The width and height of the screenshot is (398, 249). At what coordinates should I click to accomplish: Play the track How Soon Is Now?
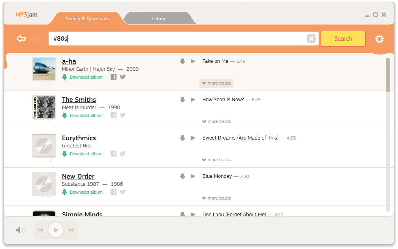[x=193, y=100]
